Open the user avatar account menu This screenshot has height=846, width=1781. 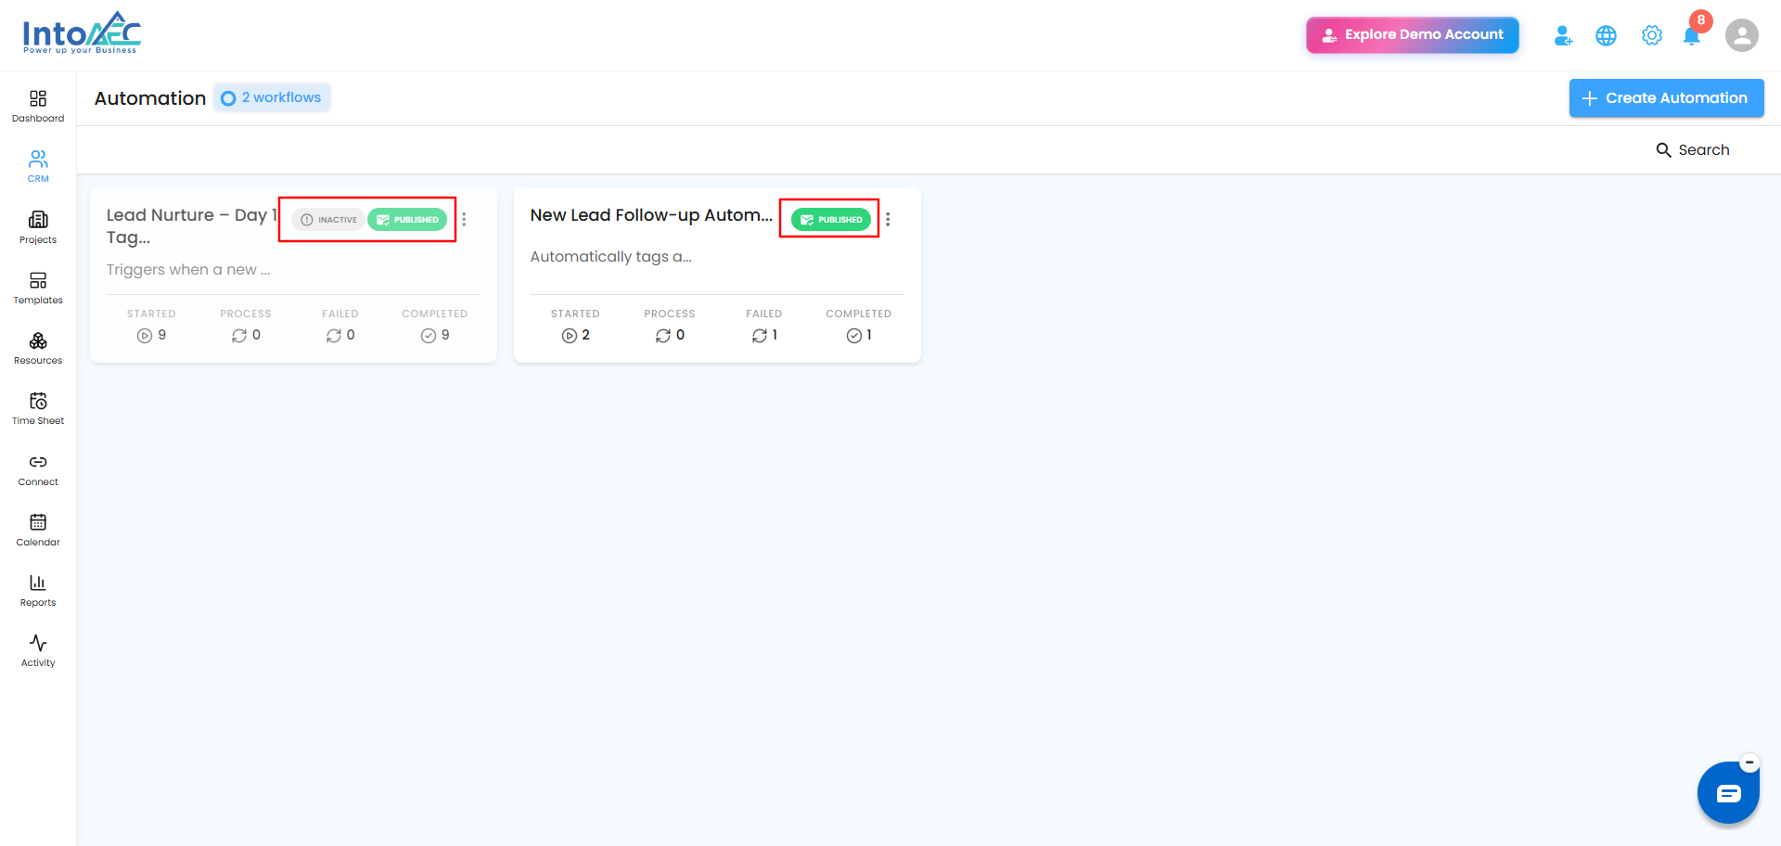pyautogui.click(x=1741, y=35)
